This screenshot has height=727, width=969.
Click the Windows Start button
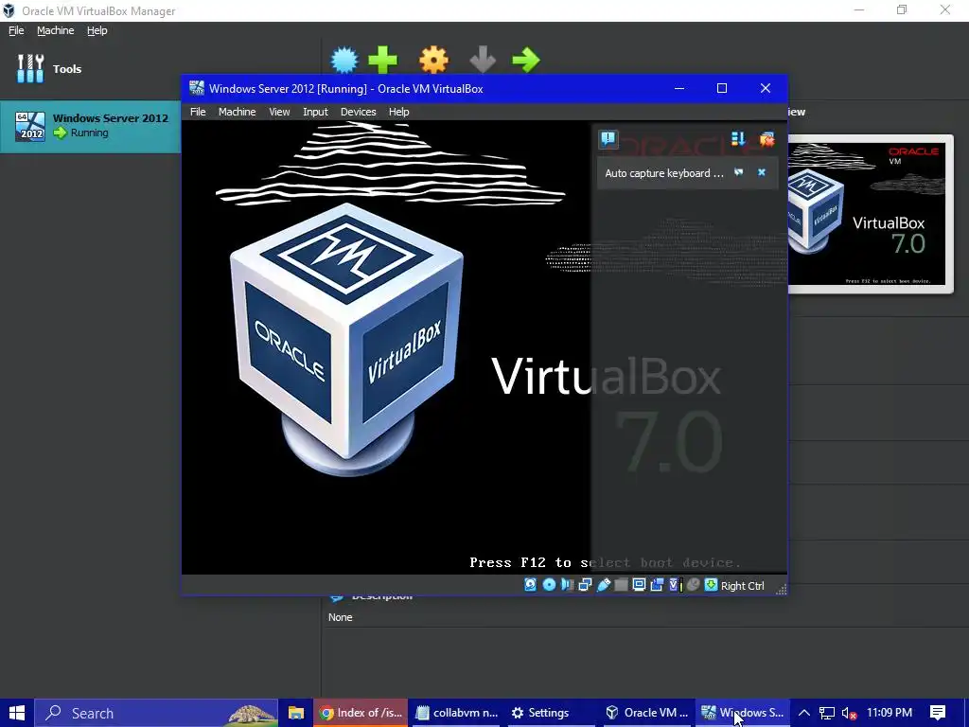(17, 713)
